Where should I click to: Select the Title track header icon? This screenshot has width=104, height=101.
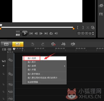pyautogui.click(x=10, y=84)
